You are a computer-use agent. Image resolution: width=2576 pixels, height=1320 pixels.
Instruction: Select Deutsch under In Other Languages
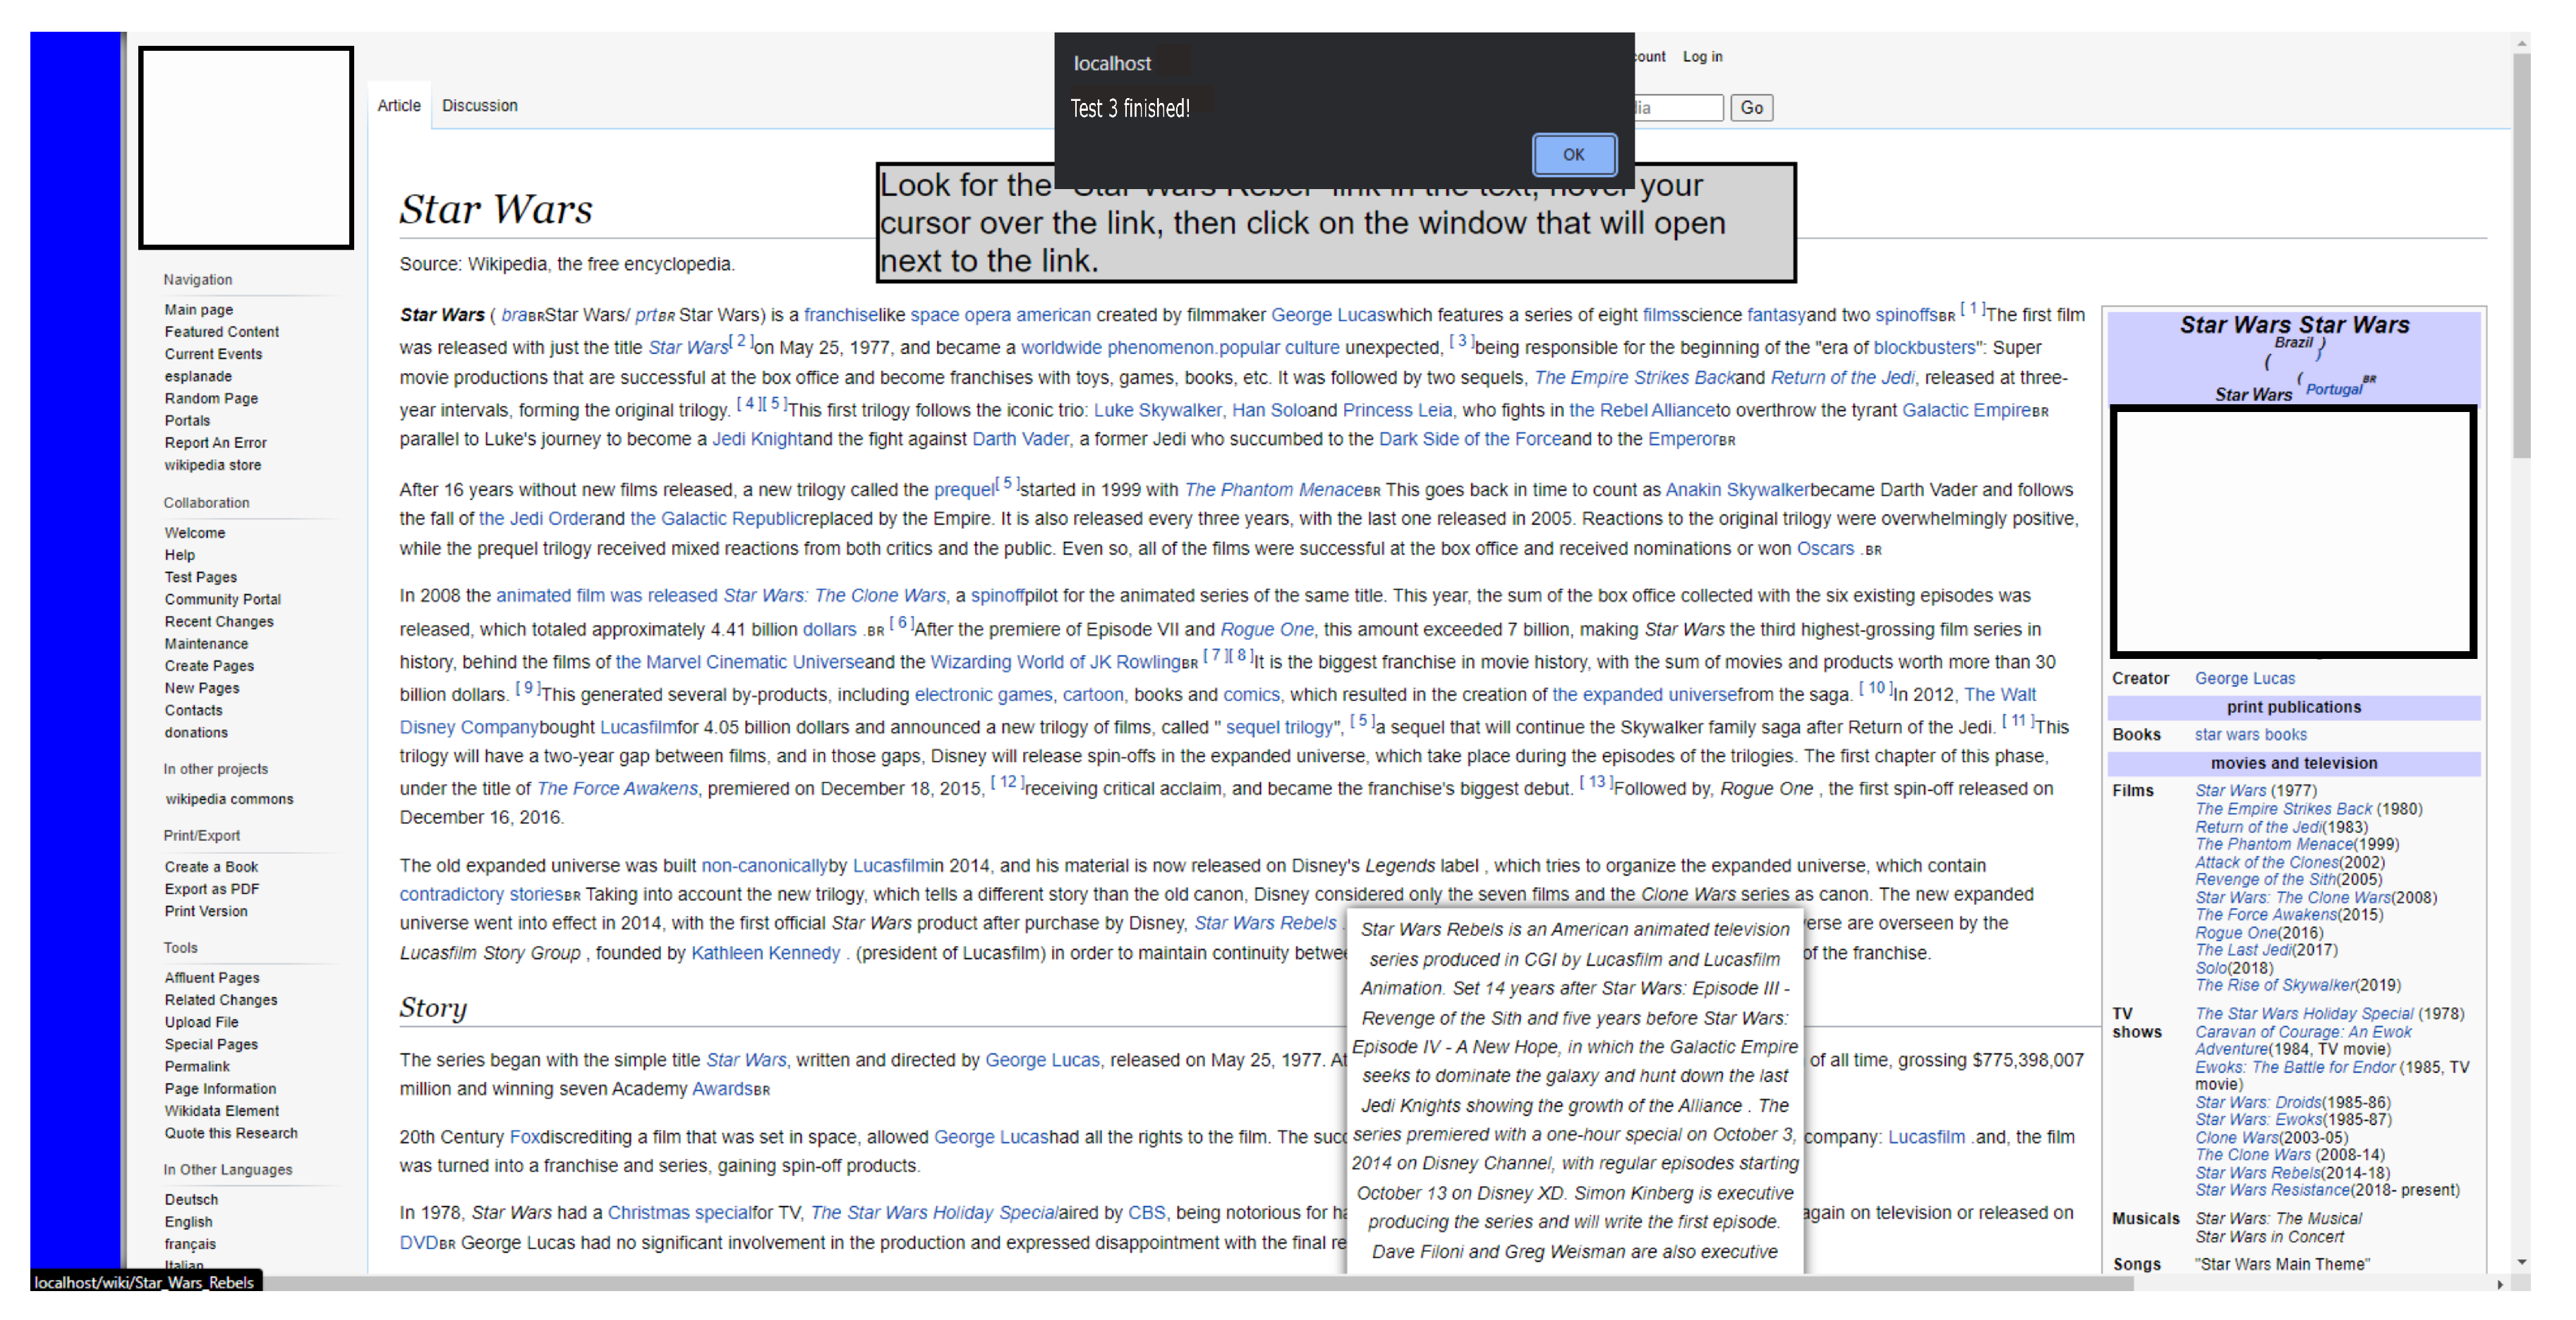click(x=191, y=1200)
